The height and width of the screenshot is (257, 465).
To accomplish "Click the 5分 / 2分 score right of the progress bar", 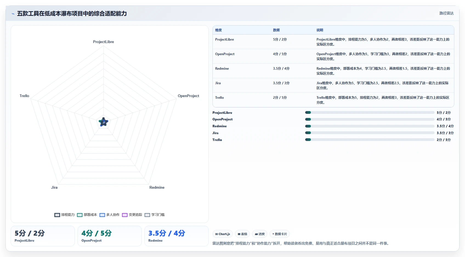I will 444,113.
